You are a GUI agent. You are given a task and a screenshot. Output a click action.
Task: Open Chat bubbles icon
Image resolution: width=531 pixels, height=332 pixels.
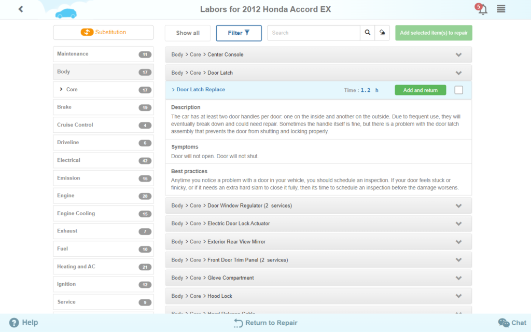504,323
